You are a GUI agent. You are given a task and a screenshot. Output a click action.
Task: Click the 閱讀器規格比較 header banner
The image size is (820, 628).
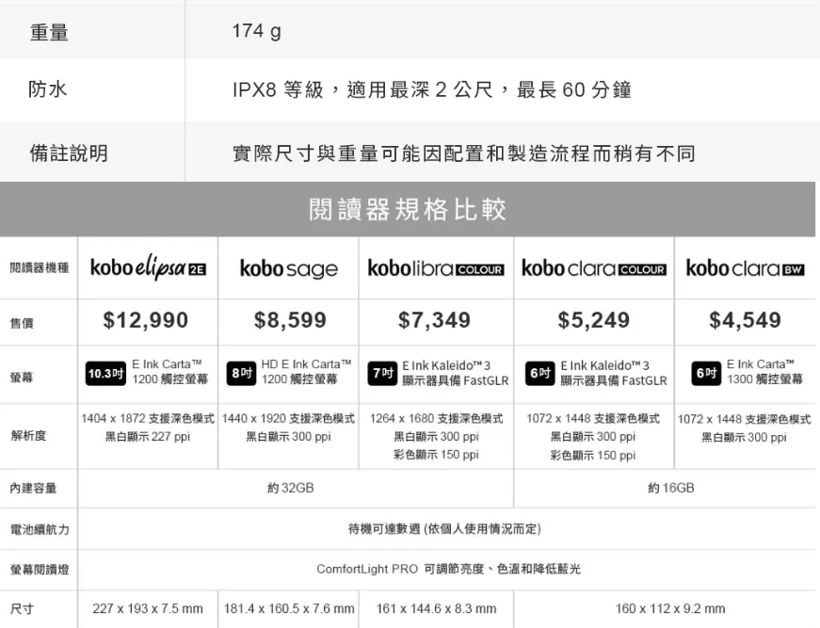(408, 209)
